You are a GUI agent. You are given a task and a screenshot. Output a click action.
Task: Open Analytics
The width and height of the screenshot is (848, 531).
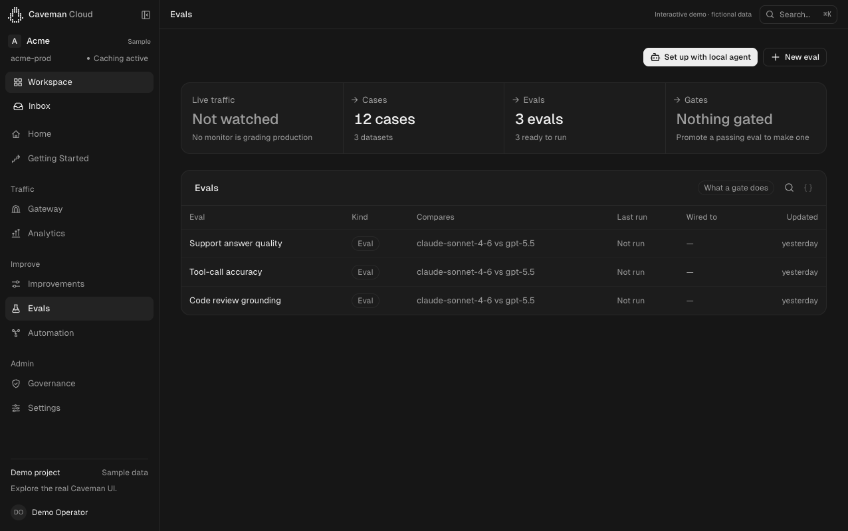pyautogui.click(x=79, y=234)
